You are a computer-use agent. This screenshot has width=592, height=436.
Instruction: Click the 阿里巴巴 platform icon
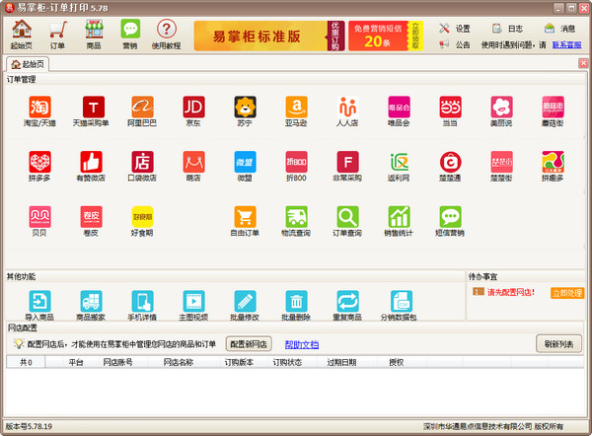[142, 107]
